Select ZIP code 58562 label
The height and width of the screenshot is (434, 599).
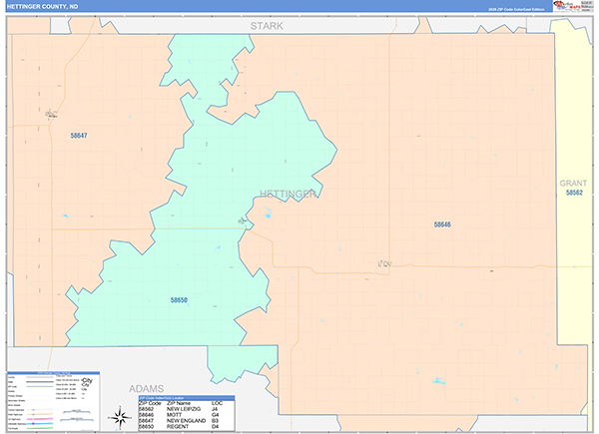pos(573,194)
